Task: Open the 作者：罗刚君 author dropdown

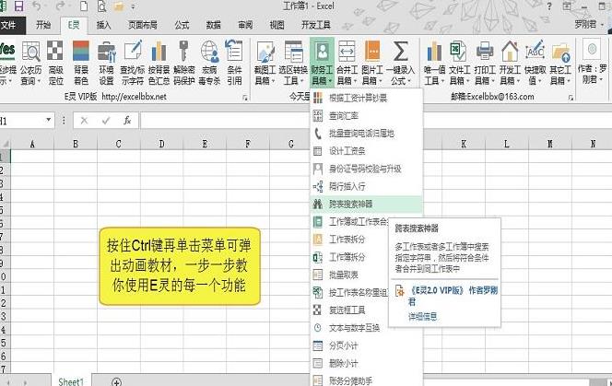Action: [592, 63]
